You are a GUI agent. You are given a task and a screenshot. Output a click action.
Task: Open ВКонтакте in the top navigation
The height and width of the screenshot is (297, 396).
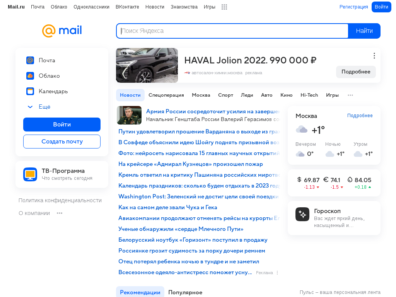(127, 7)
